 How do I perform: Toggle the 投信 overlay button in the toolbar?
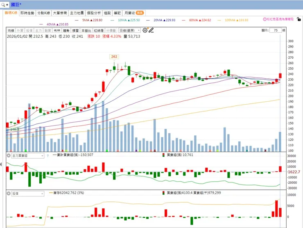29,31
